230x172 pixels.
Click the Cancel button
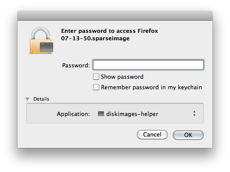click(x=152, y=134)
